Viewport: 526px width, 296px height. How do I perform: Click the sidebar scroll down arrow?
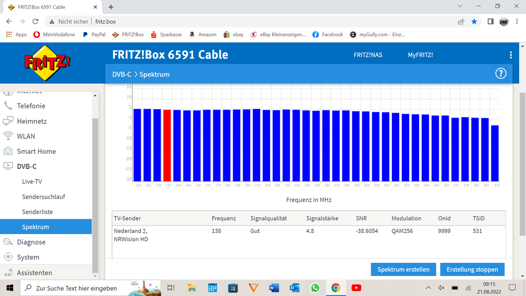[95, 276]
